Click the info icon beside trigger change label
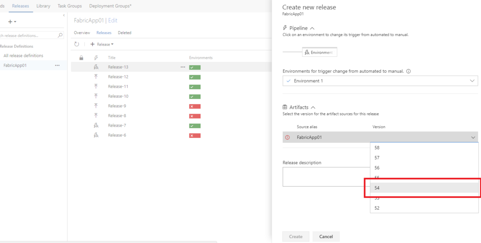 409,71
